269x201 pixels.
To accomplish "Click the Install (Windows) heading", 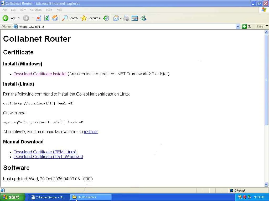I will point(23,64).
